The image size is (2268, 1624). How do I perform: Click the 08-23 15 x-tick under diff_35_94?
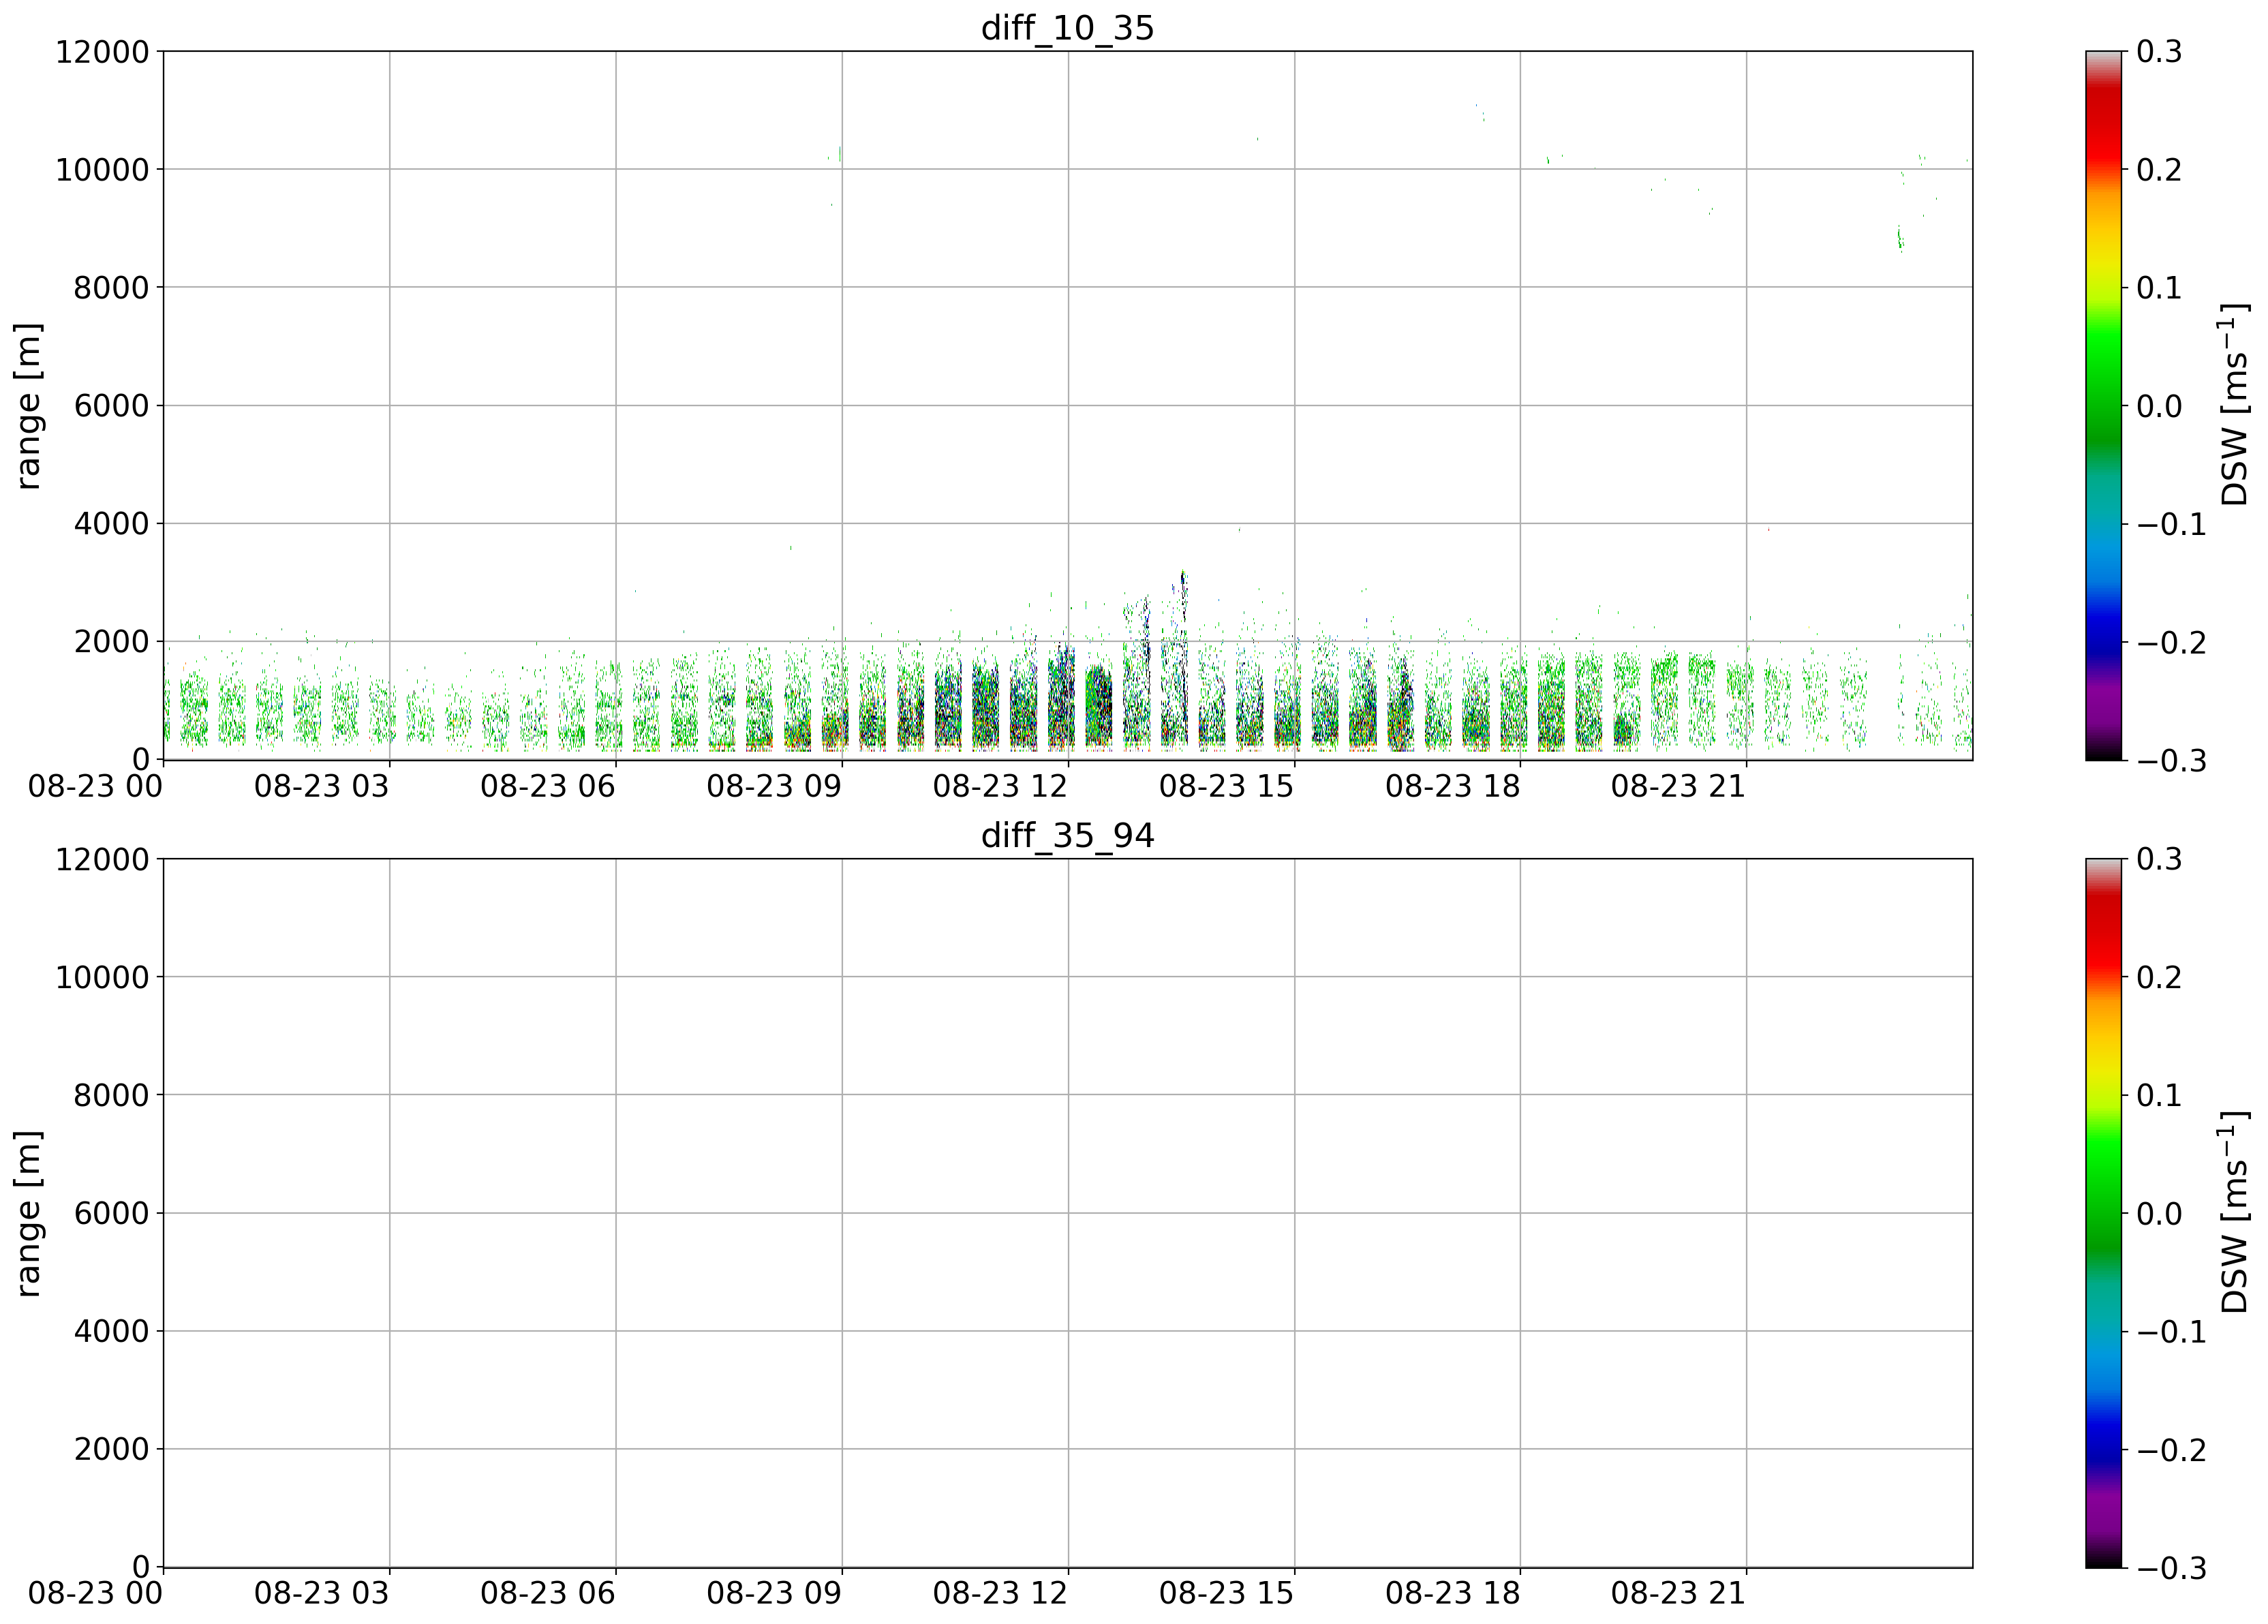tap(1226, 1593)
